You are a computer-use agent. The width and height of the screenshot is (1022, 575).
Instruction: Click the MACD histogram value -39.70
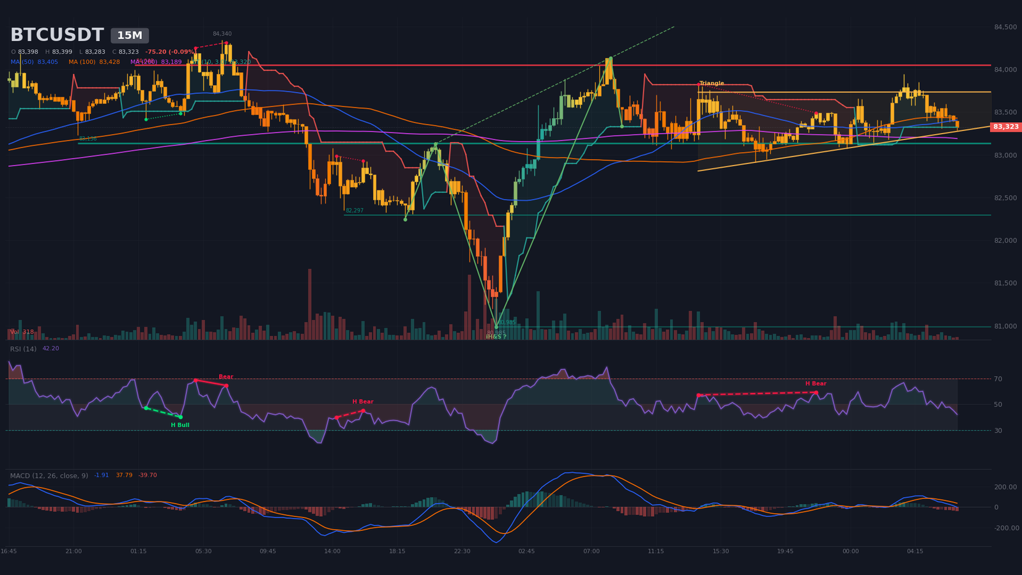coord(148,475)
